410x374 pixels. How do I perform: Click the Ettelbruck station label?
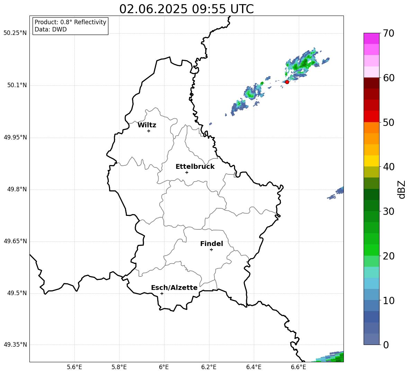[x=195, y=167]
